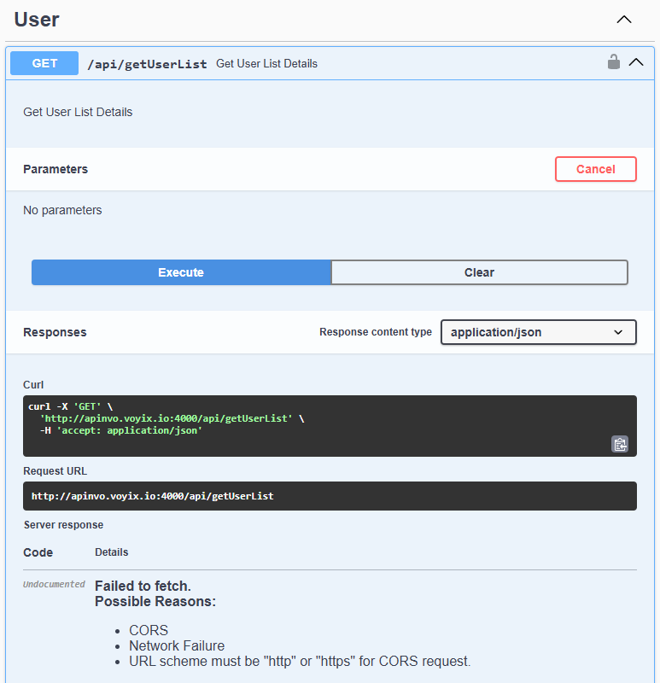The width and height of the screenshot is (660, 683).
Task: Open the Response content type dropdown
Action: [538, 332]
